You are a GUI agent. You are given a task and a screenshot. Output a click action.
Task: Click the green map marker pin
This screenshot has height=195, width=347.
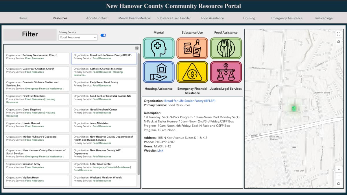[294, 109]
